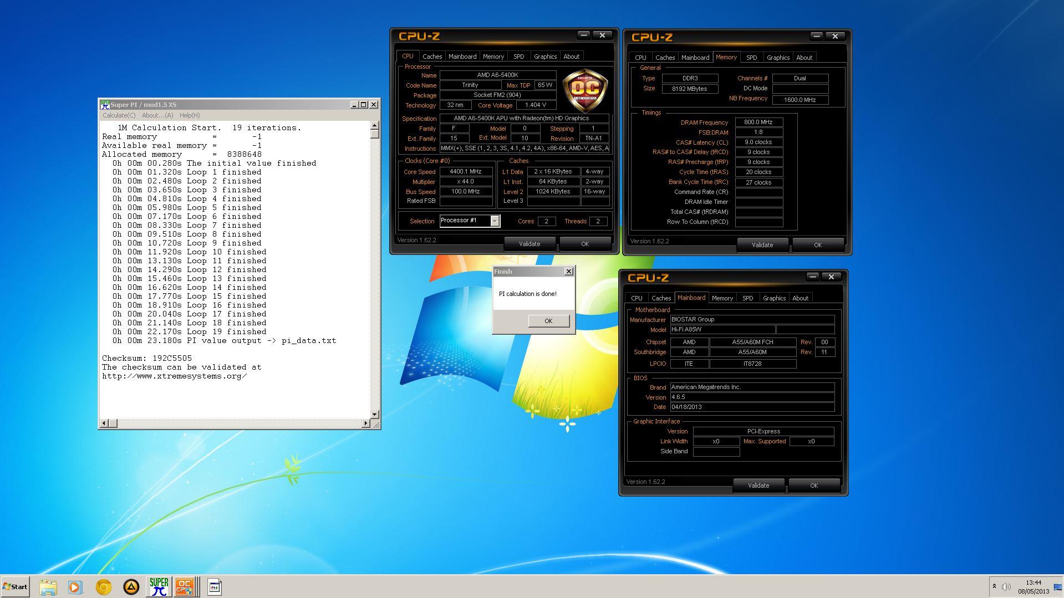Click the xtremesystems.org URL text
1064x598 pixels.
(175, 376)
